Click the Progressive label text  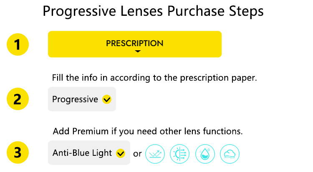[x=75, y=99]
